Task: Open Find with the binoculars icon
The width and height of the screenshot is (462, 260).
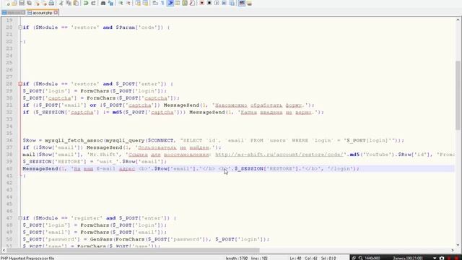Action: [103, 3]
